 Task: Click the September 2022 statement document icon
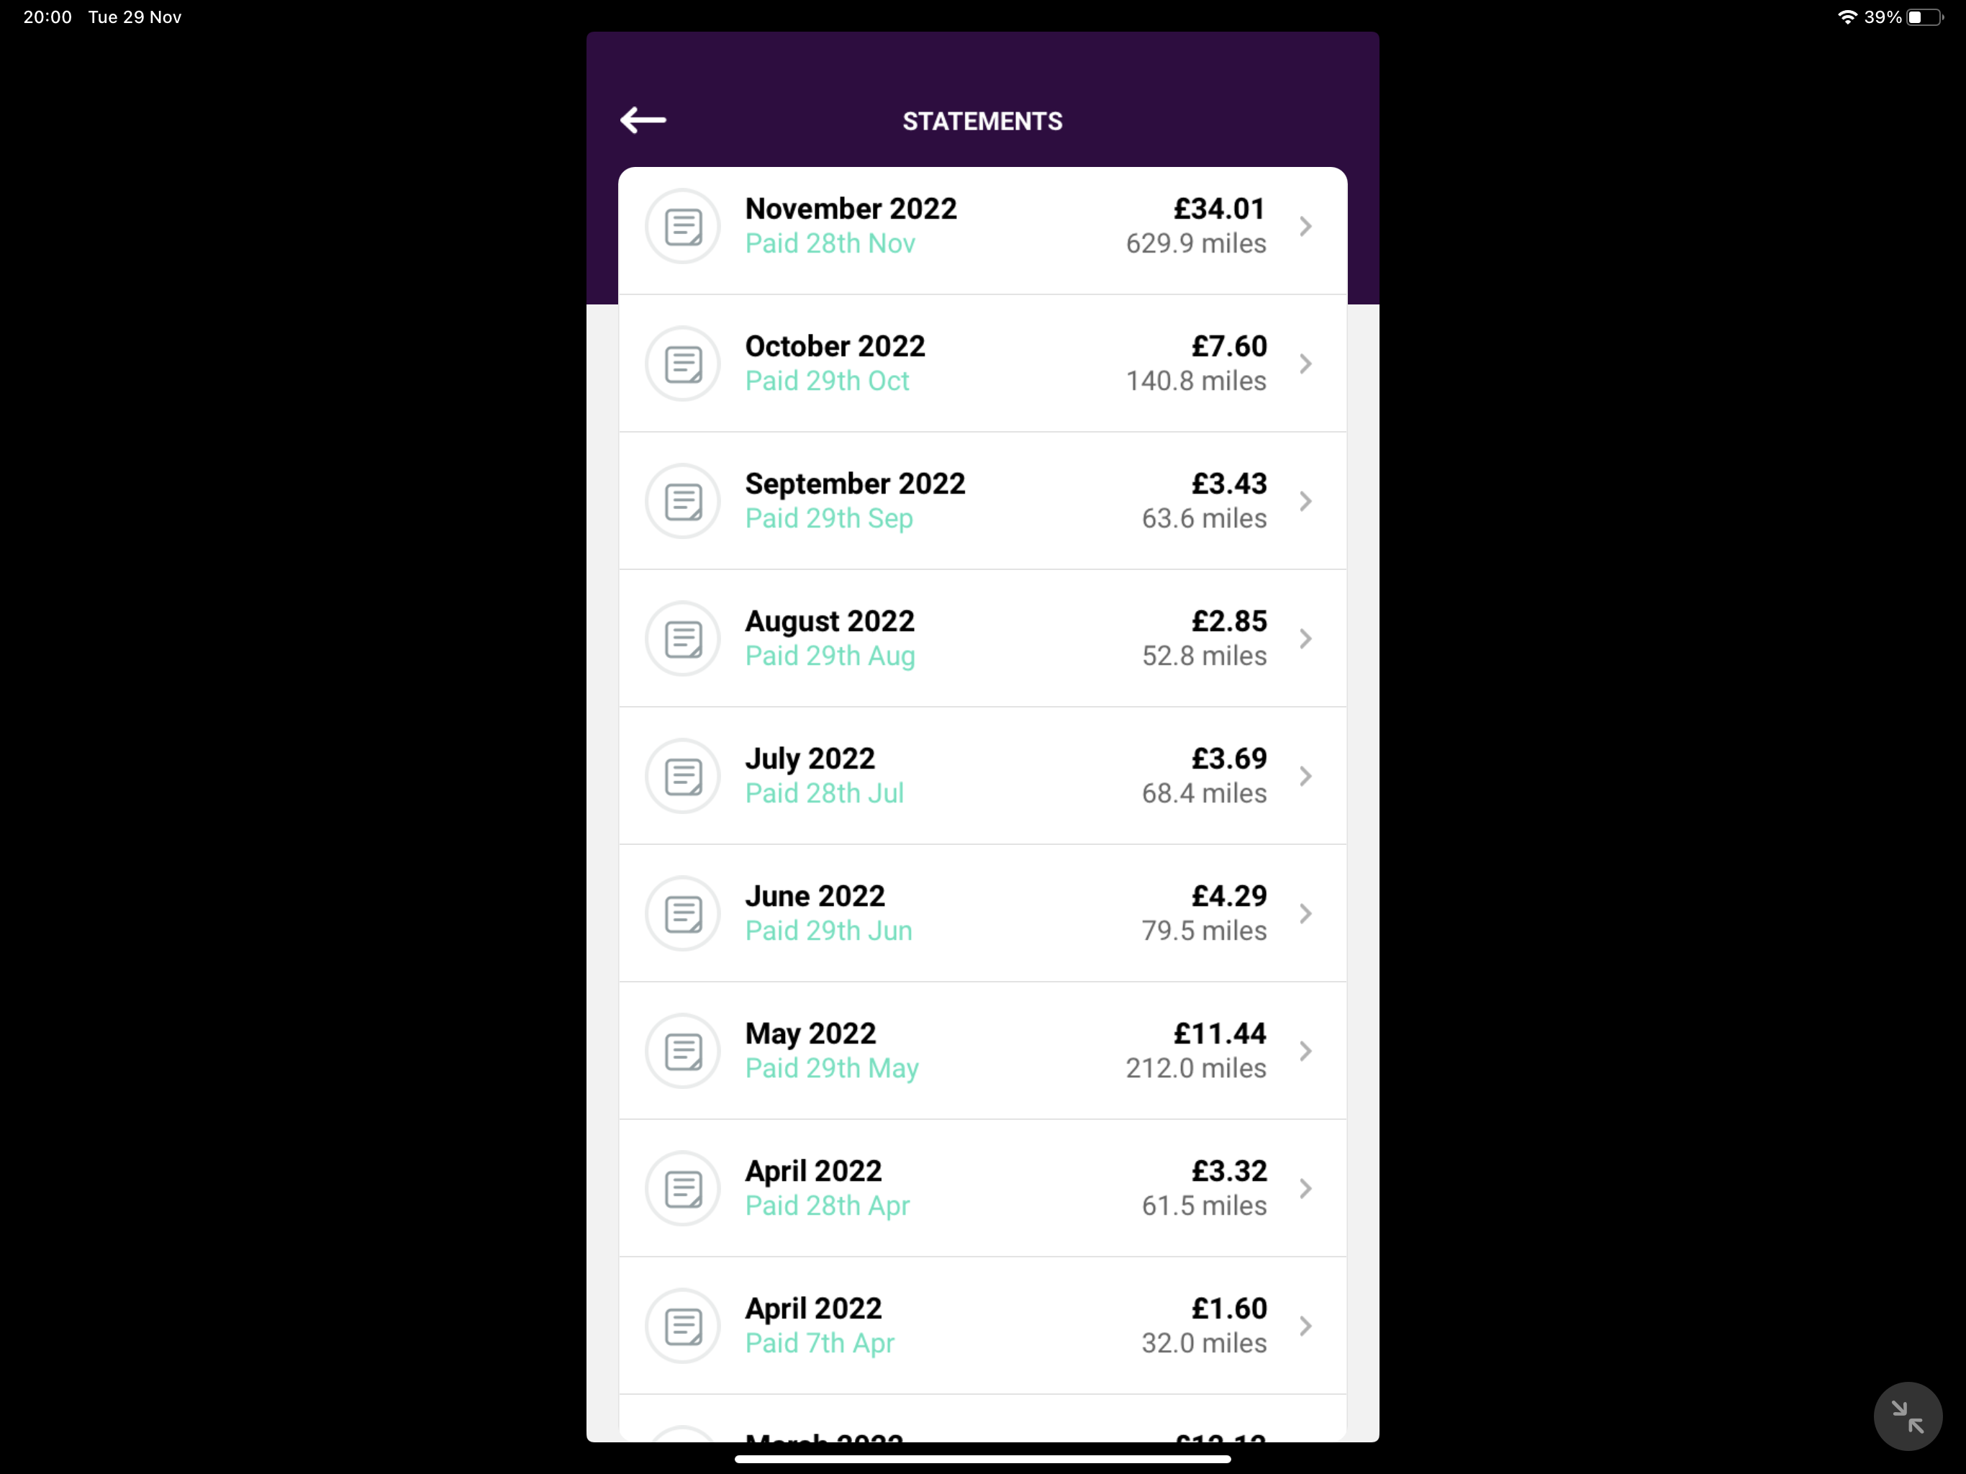coord(683,502)
